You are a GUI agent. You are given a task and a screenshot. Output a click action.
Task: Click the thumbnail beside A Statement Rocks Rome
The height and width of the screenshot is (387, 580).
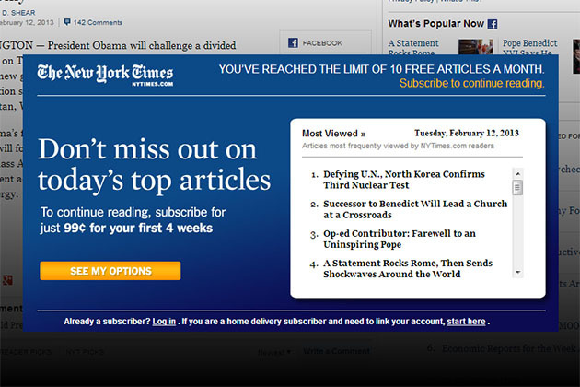click(476, 47)
